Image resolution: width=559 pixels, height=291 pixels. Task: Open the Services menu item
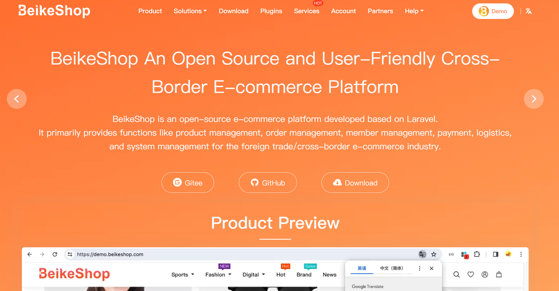(306, 11)
